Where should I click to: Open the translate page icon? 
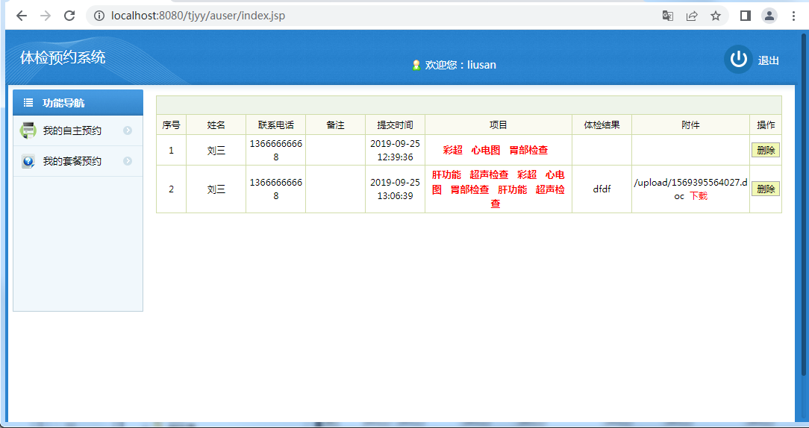(x=668, y=16)
